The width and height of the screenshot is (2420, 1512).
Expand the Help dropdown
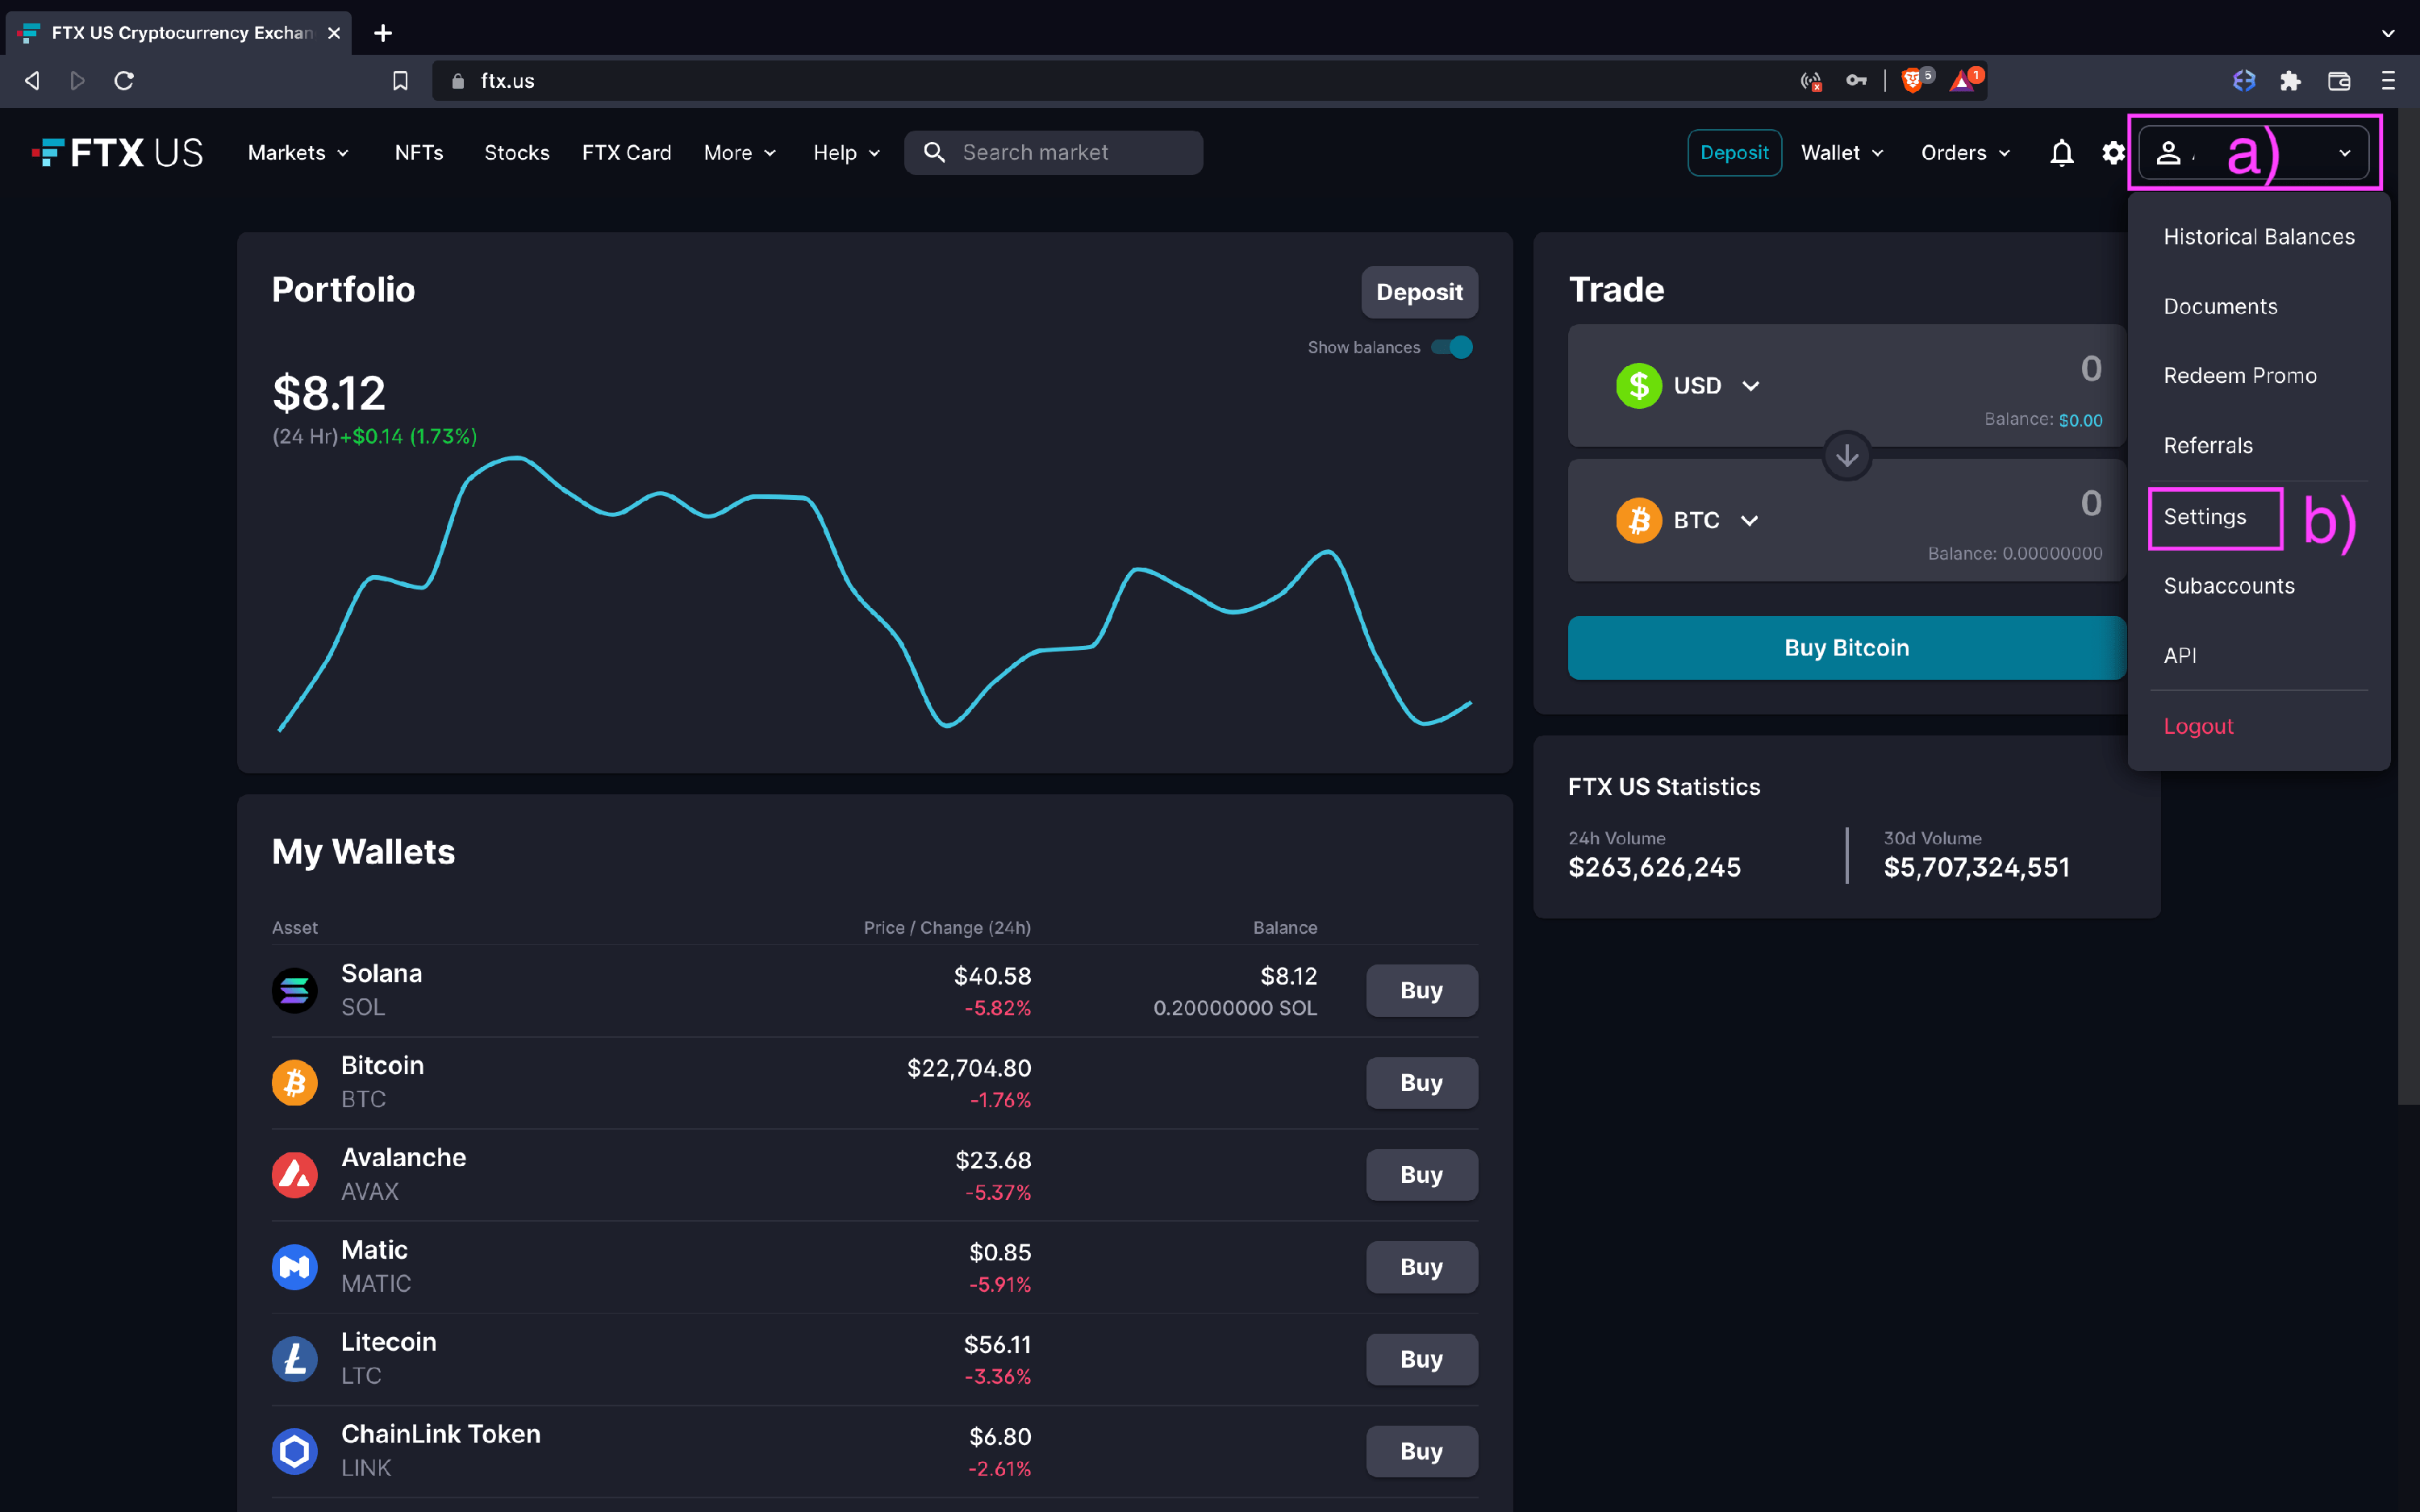846,153
